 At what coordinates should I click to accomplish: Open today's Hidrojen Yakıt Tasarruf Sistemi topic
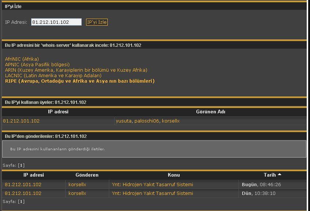152,185
